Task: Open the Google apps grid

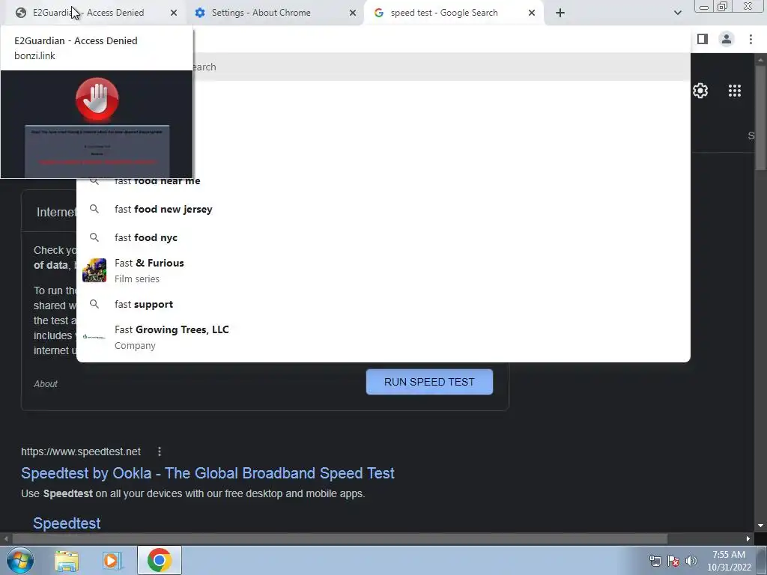Action: [735, 91]
